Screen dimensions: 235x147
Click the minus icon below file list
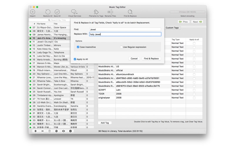pos(43,131)
